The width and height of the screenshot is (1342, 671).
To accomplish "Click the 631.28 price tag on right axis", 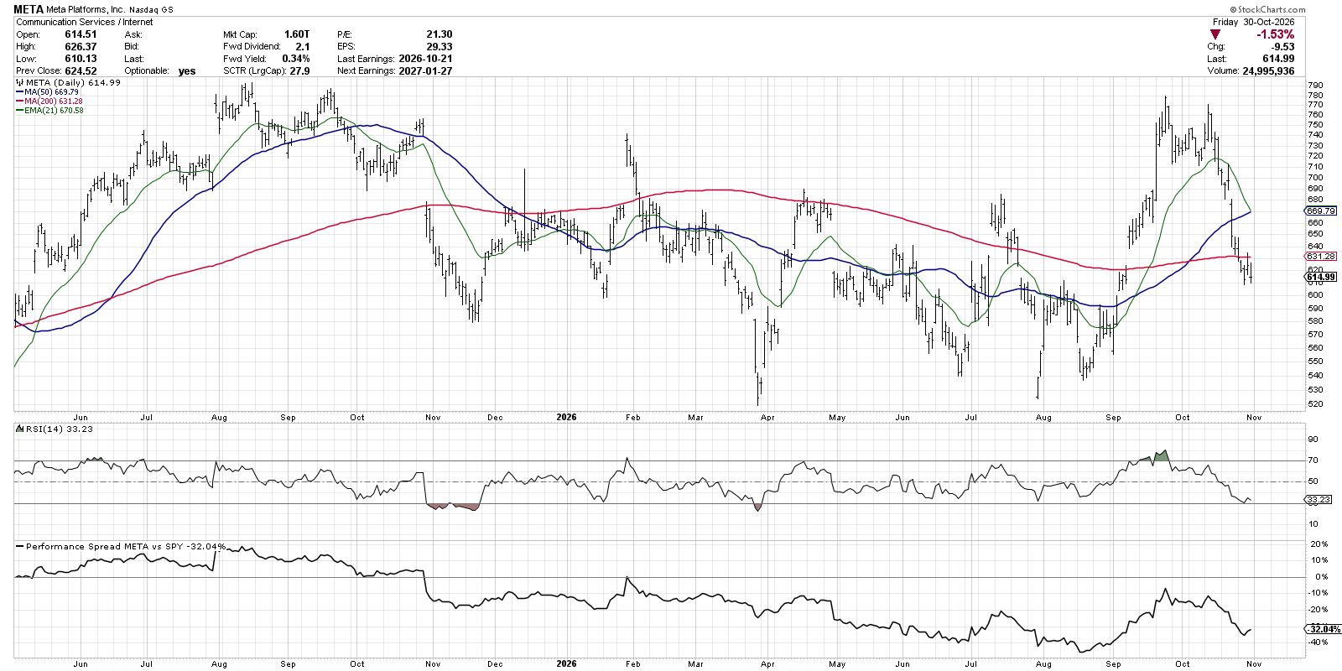I will [x=1321, y=256].
